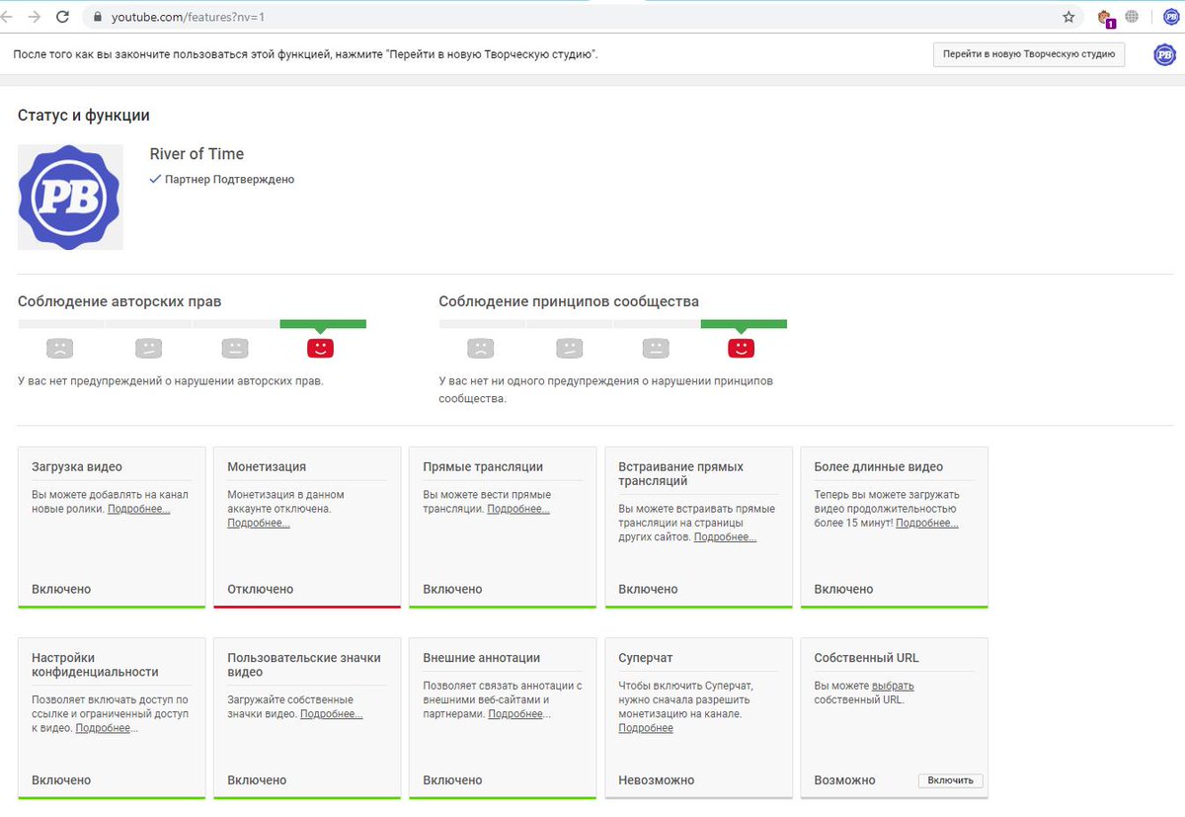The image size is (1185, 817).
Task: Click Включено status in Загрузка видео card
Action: tap(61, 589)
